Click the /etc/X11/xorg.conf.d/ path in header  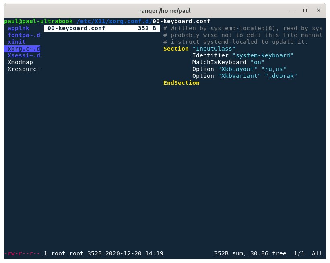pos(114,21)
